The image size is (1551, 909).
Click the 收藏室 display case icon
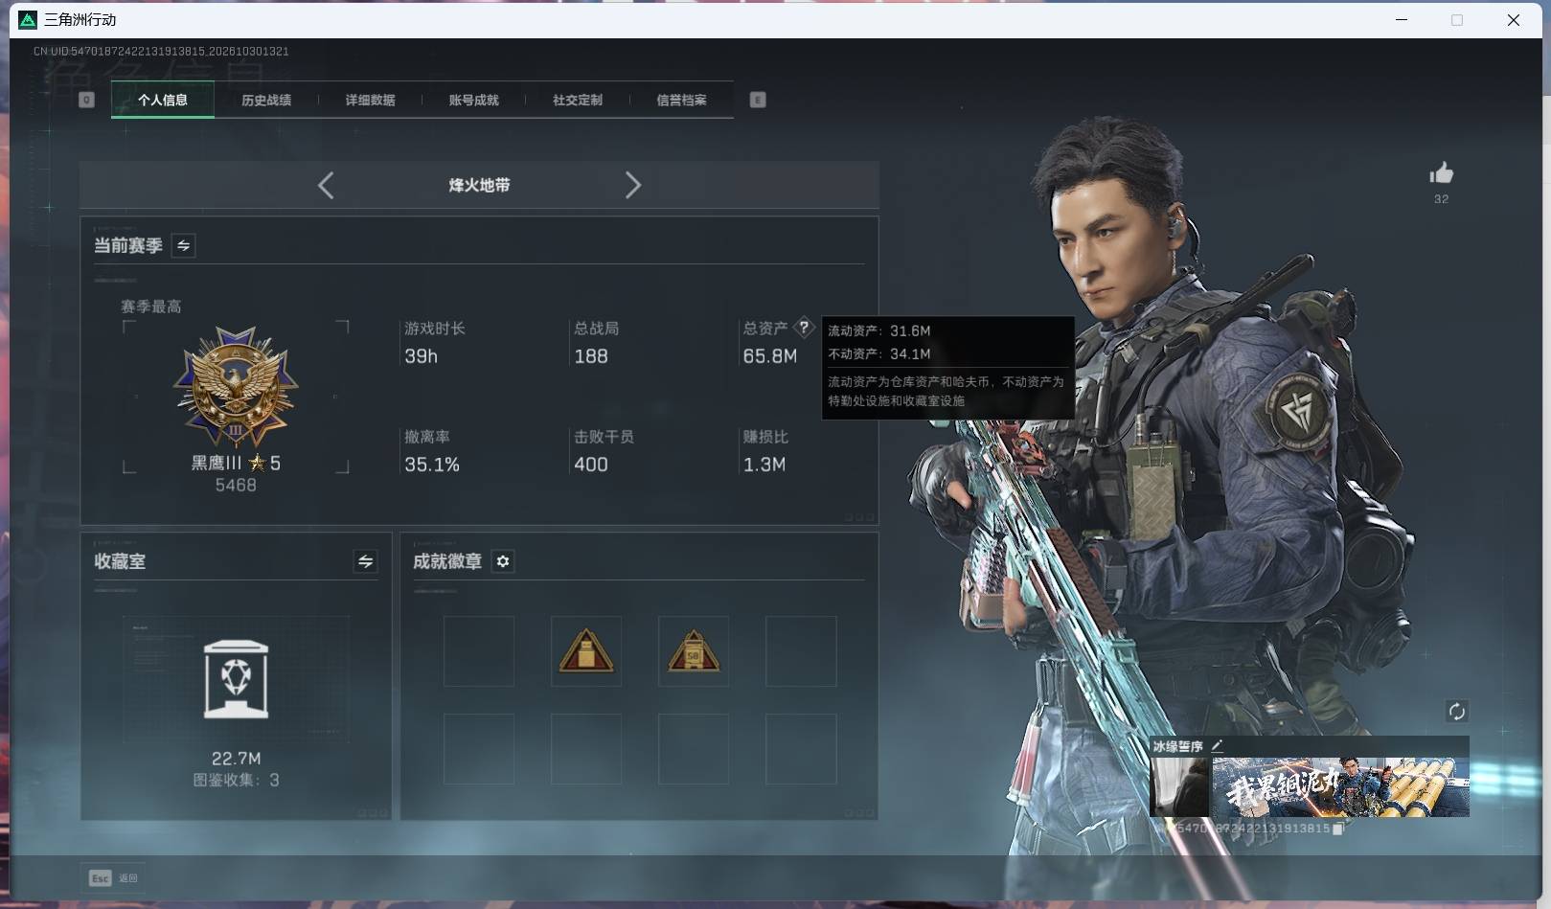point(236,679)
